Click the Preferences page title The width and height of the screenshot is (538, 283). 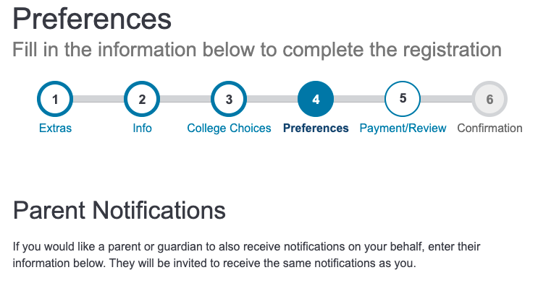click(92, 19)
